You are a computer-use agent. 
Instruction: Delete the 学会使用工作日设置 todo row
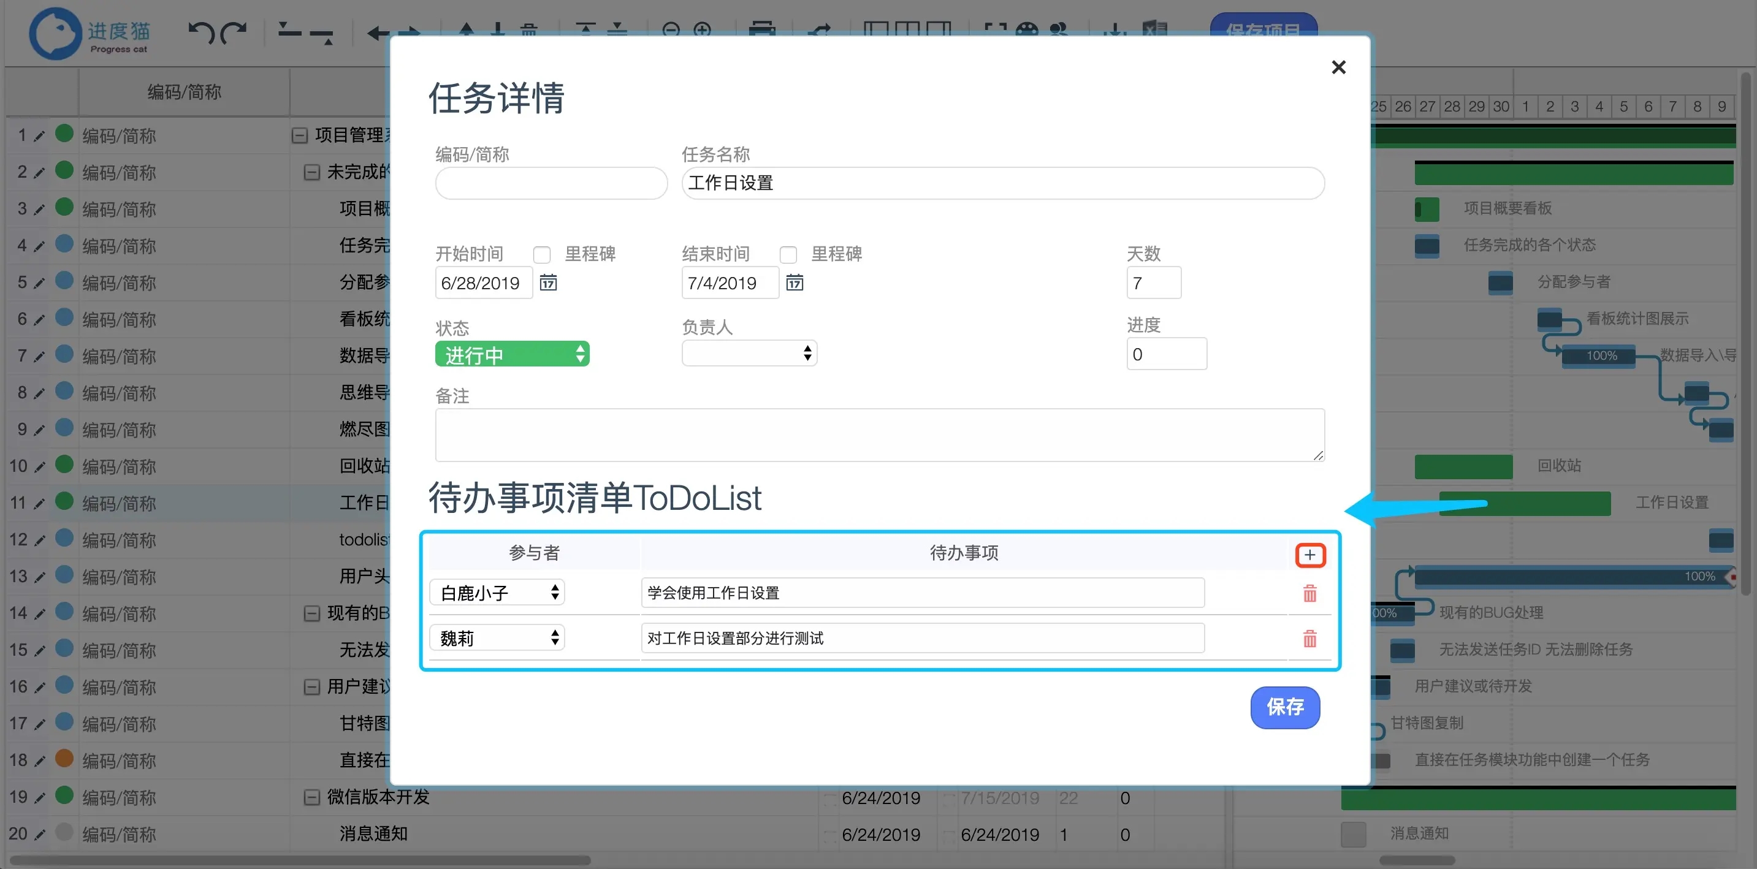(x=1309, y=593)
